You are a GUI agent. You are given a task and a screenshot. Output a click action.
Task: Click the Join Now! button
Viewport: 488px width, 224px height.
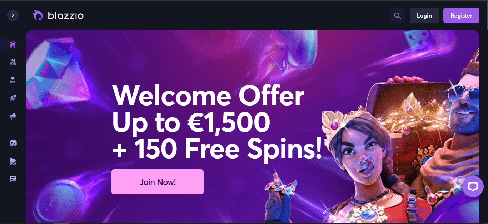[x=158, y=182]
